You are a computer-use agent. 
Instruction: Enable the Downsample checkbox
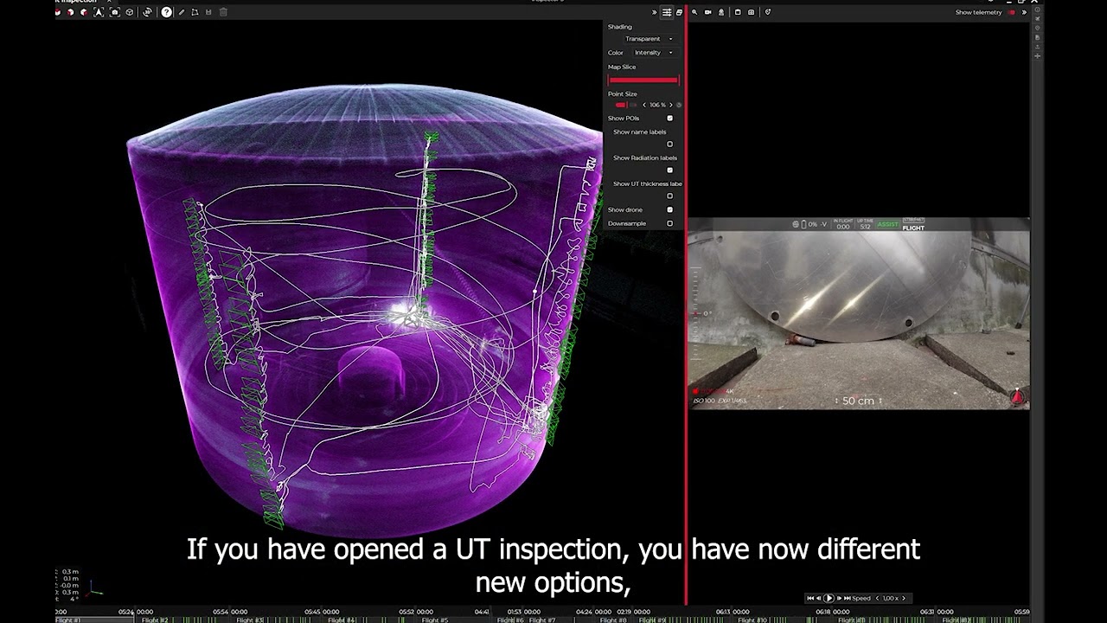pos(669,223)
